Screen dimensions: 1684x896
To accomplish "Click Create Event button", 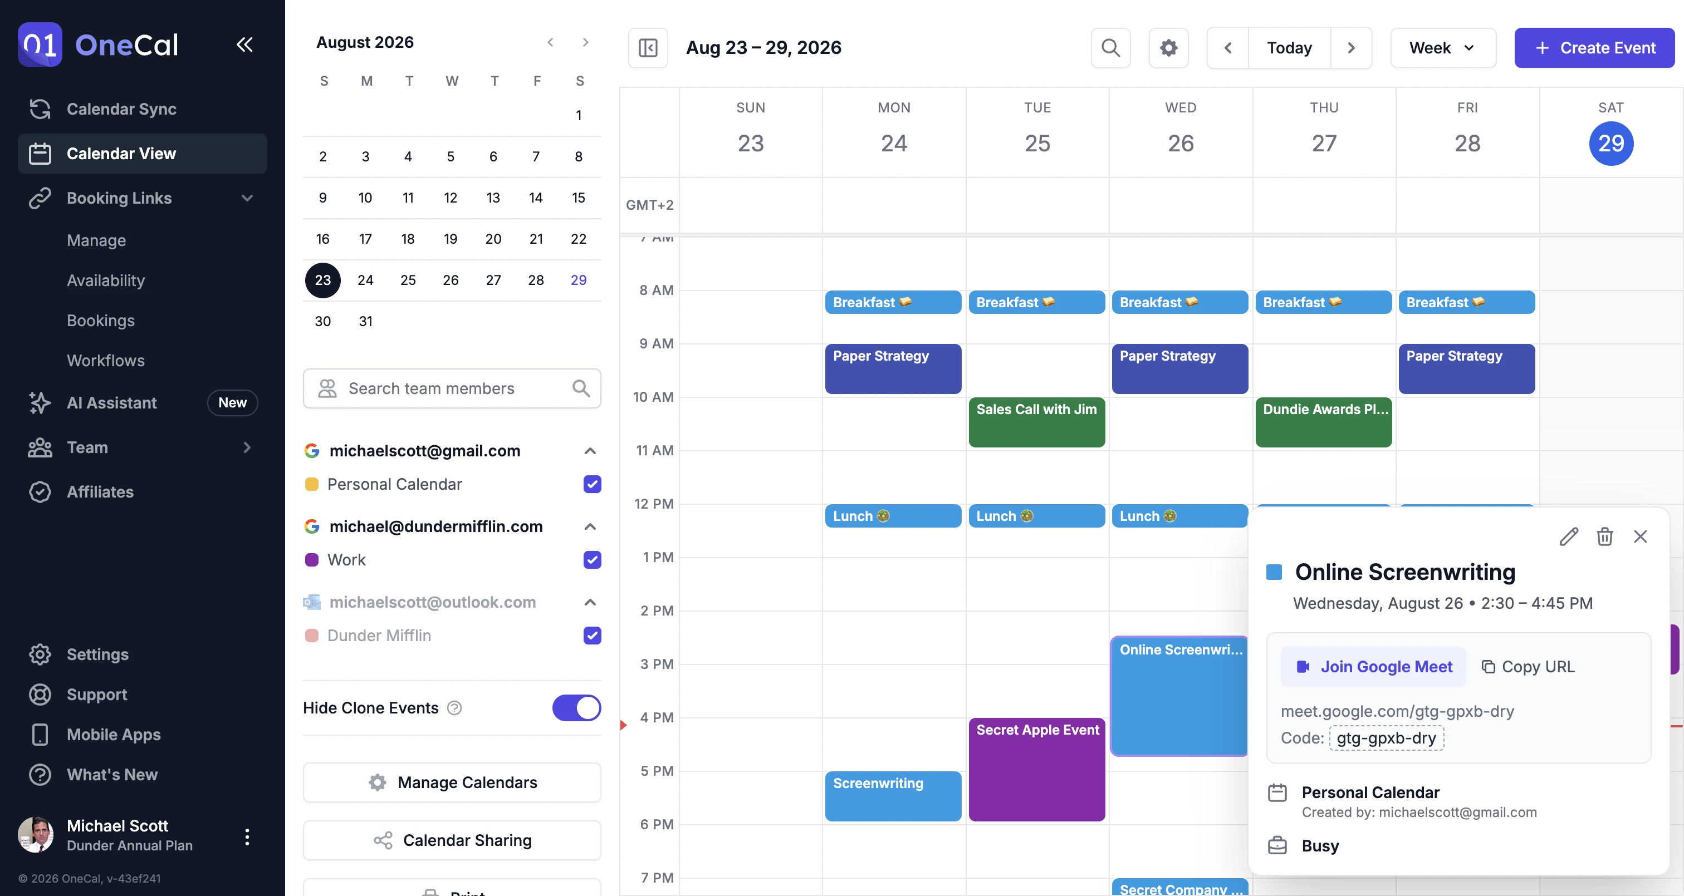I will click(1594, 48).
